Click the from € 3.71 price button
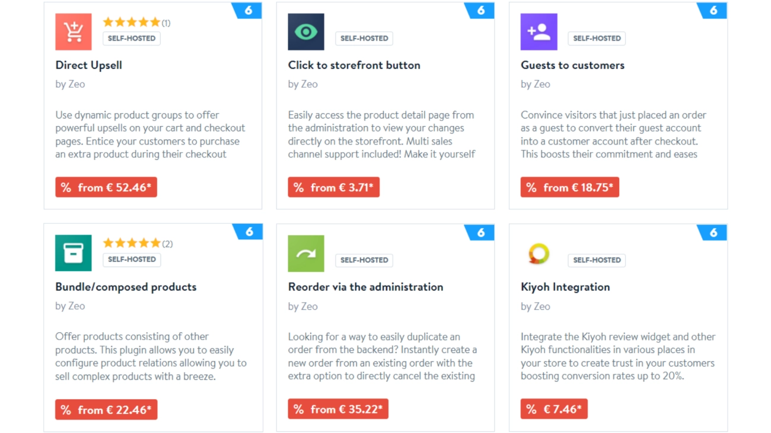 (x=334, y=187)
